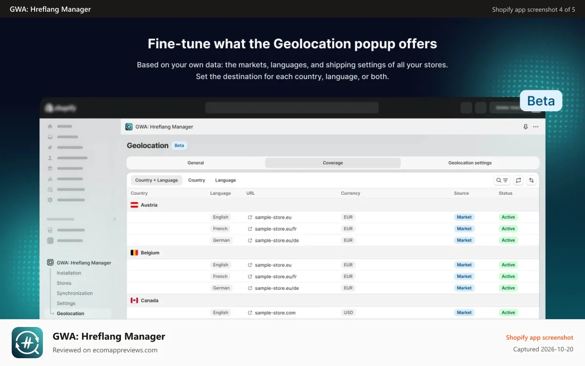Click the Canada row name
The height and width of the screenshot is (366, 585).
[150, 301]
